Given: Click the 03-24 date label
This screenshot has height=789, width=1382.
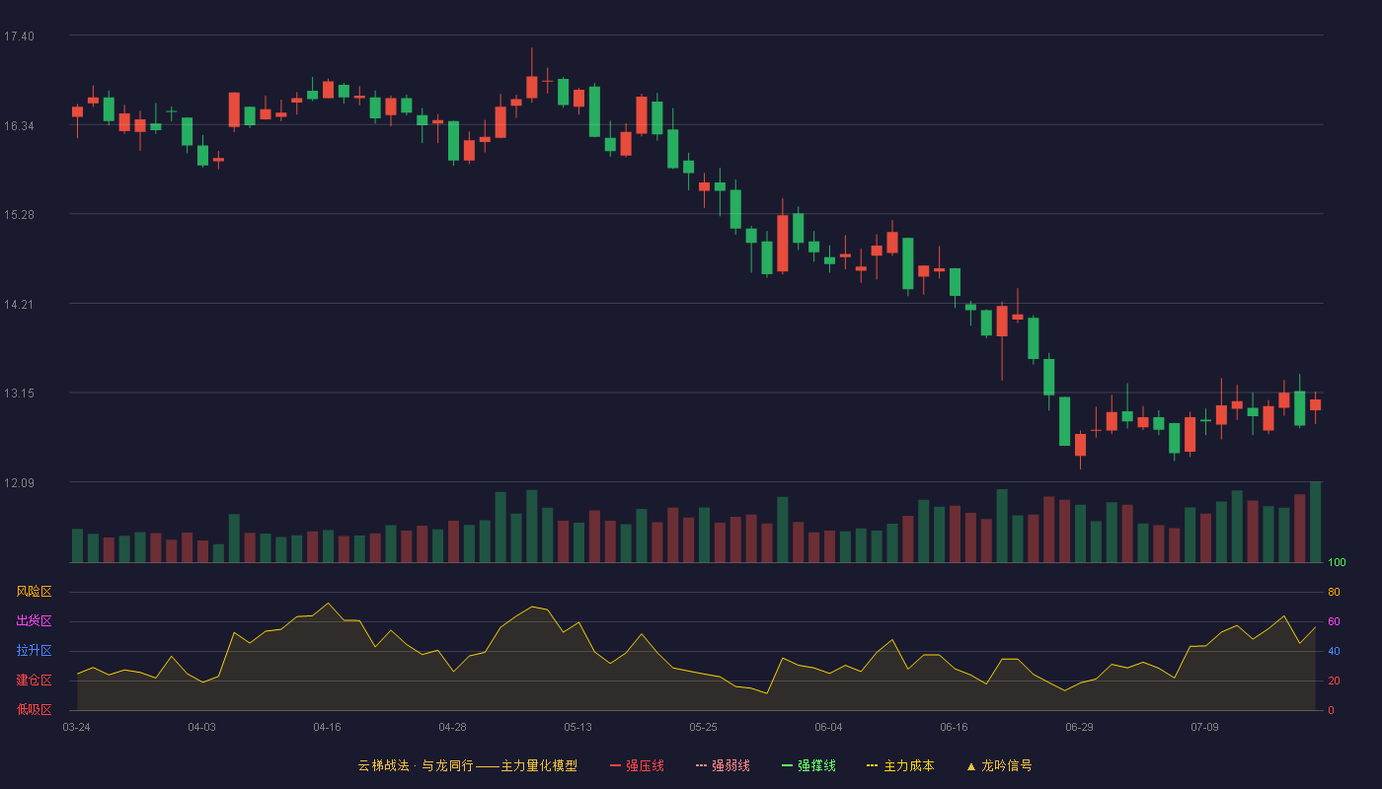Looking at the screenshot, I should [76, 727].
